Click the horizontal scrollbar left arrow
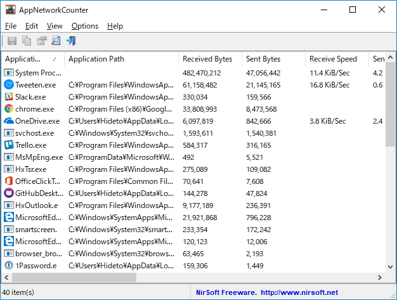397x300 pixels. [6, 277]
